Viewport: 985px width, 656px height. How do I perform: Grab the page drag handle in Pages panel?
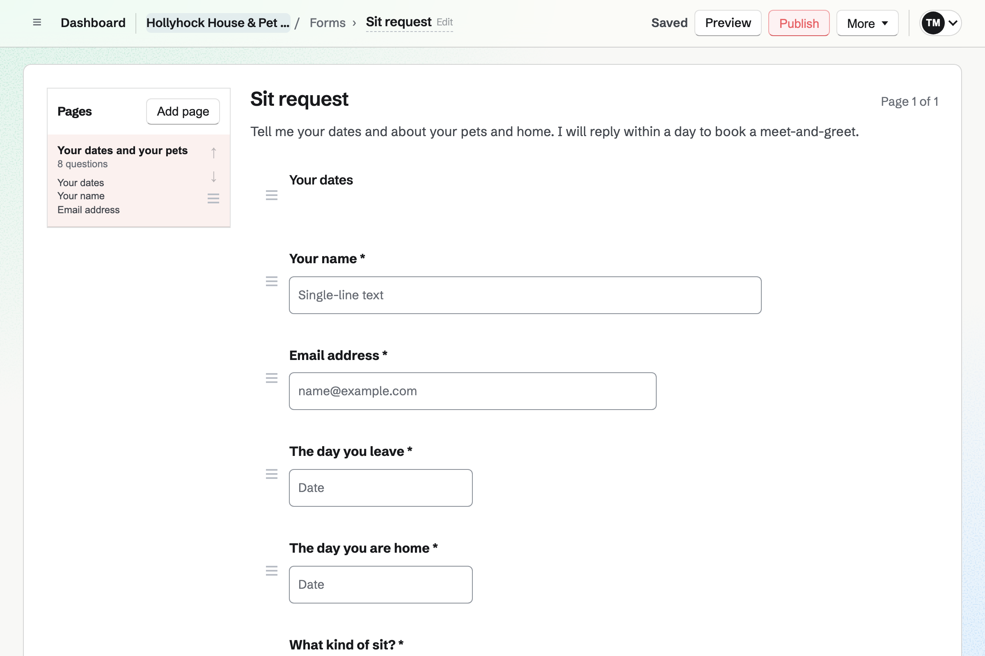pyautogui.click(x=213, y=198)
